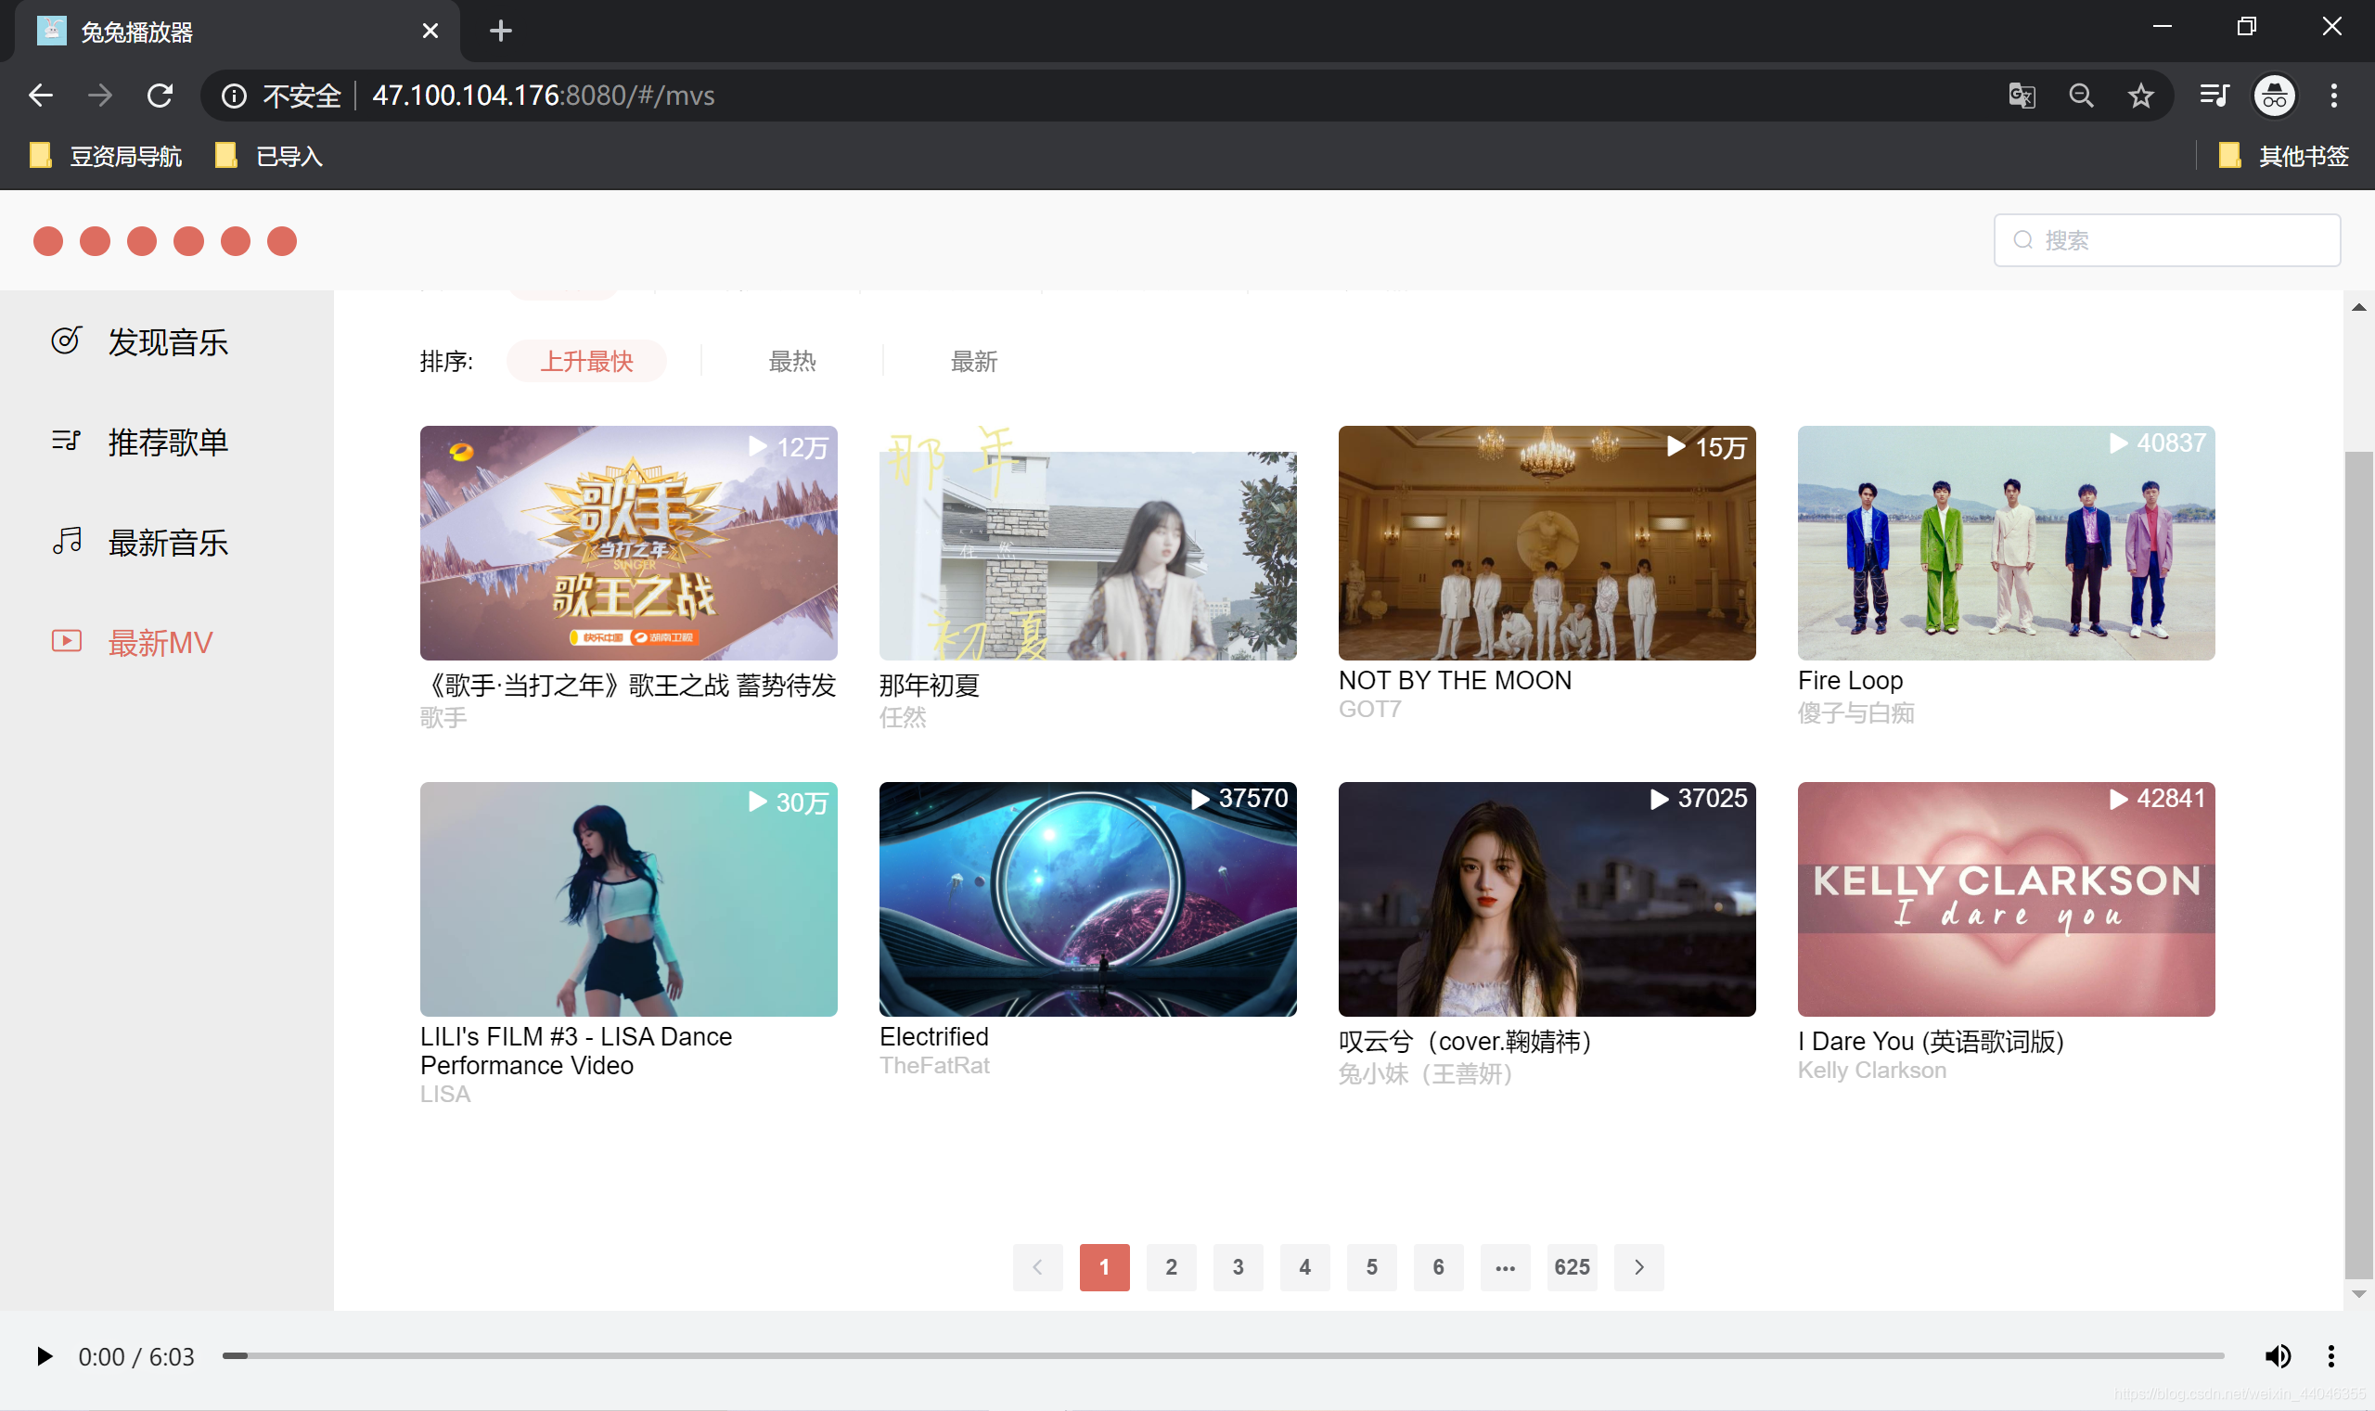Sort MVs by 最热
The height and width of the screenshot is (1411, 2375).
coord(792,360)
